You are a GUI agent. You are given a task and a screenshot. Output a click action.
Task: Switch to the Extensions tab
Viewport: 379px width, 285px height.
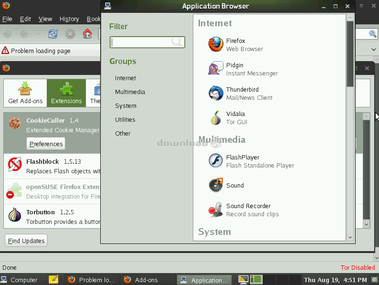tap(66, 93)
